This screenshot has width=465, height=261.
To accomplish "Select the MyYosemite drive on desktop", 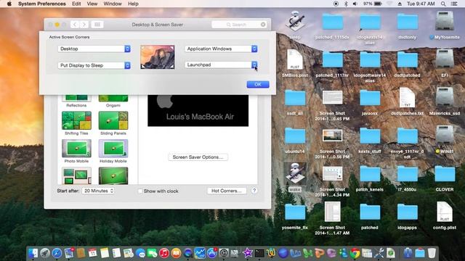I will [445, 25].
